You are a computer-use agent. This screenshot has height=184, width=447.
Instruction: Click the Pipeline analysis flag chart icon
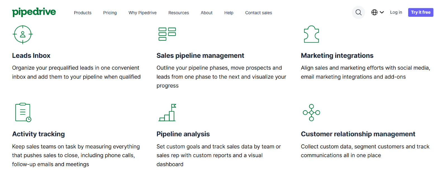point(167,112)
